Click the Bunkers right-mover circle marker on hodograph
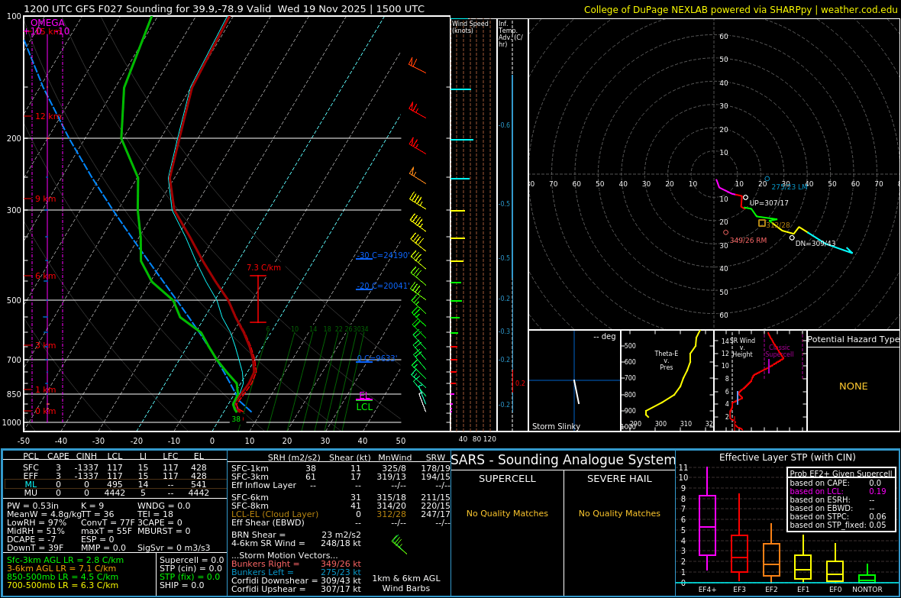 click(x=725, y=232)
